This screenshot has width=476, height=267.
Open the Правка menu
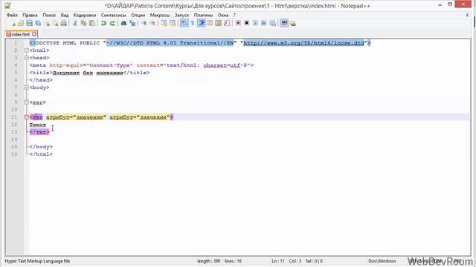(30, 15)
